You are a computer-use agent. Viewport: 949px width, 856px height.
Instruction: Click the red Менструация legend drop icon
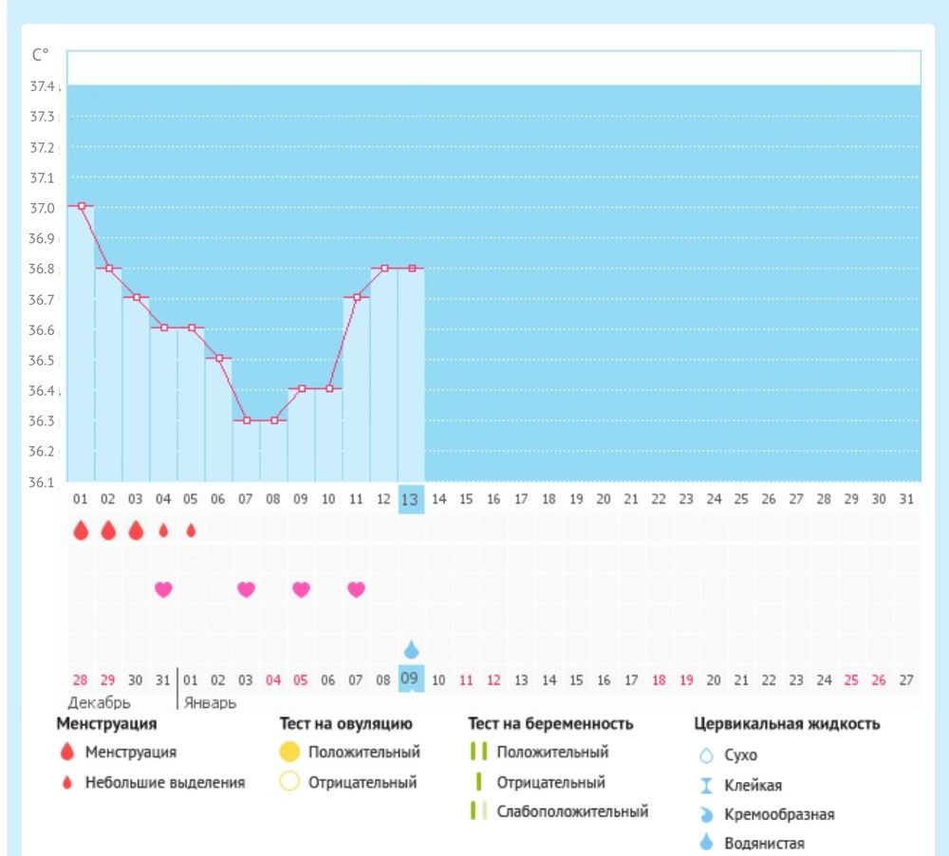coord(66,753)
